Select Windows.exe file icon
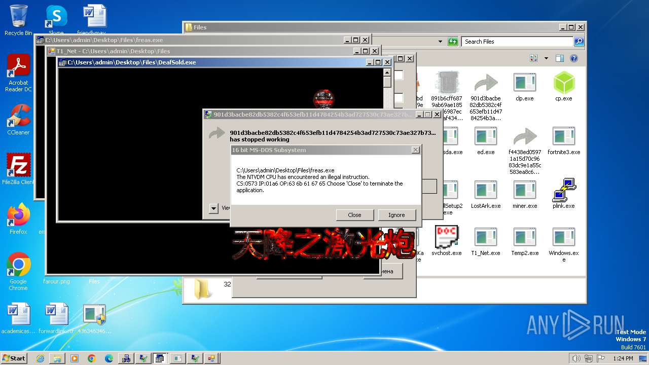The image size is (649, 365). [564, 245]
